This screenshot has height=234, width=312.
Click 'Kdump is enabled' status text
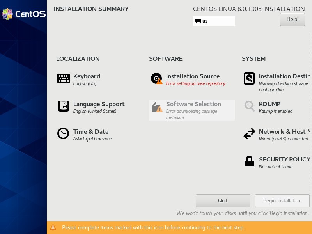[x=276, y=111]
